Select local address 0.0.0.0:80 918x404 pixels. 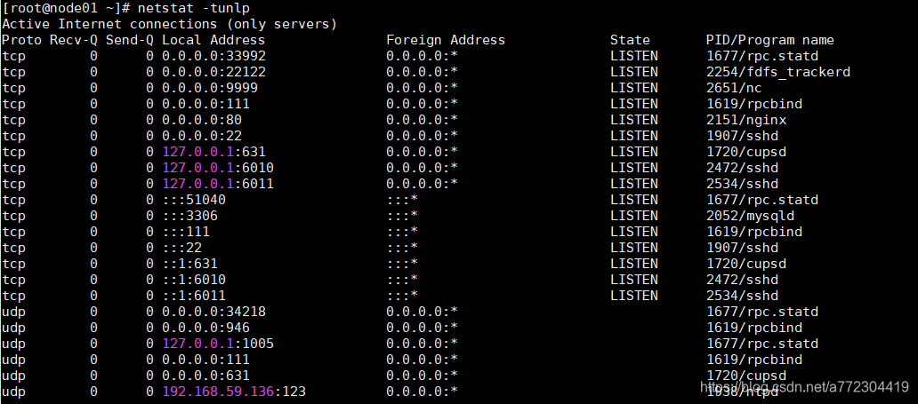tap(202, 120)
